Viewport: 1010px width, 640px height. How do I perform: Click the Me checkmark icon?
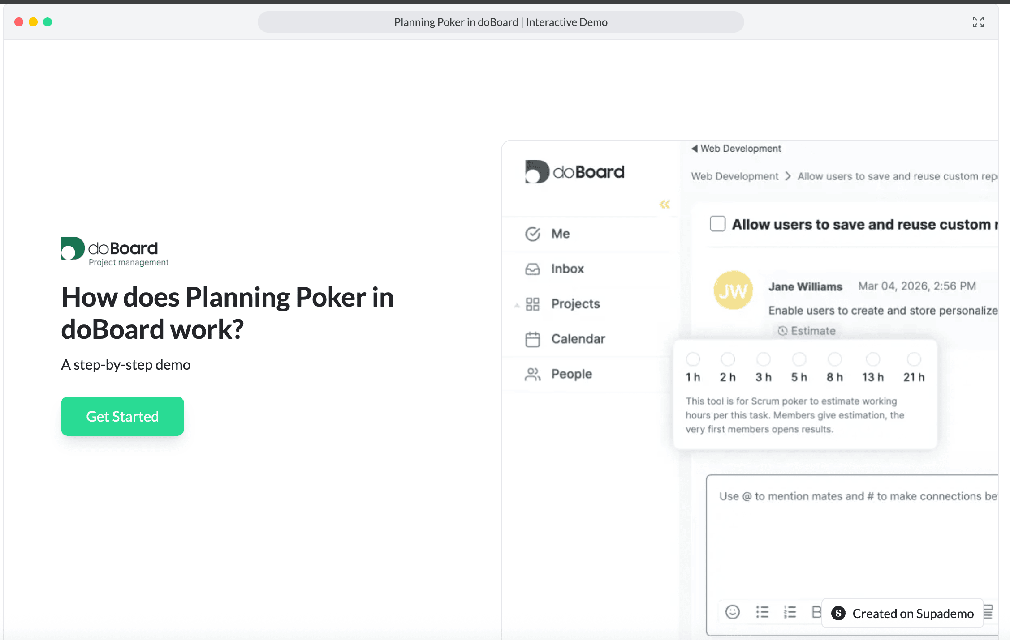coord(532,234)
